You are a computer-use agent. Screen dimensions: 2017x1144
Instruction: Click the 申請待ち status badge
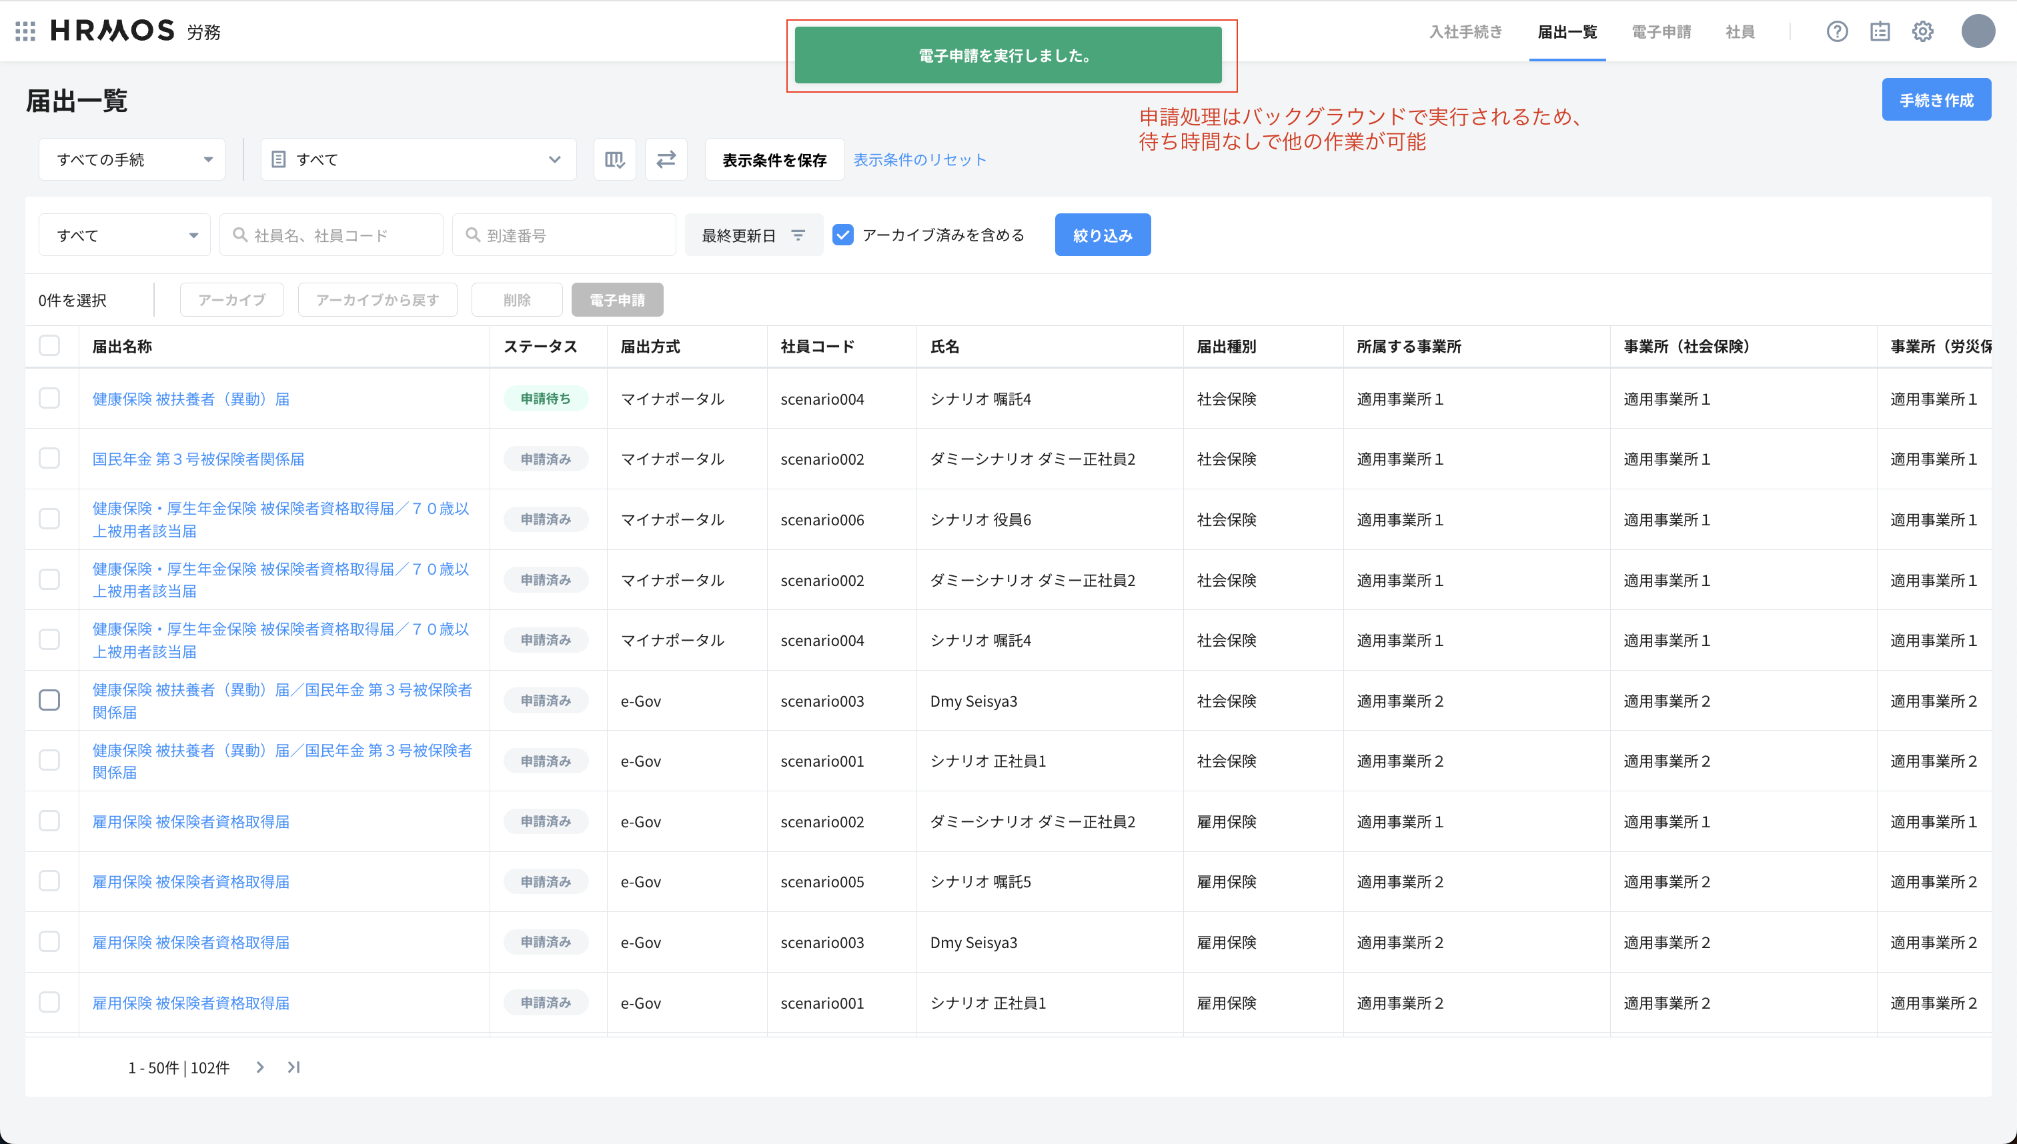(x=546, y=399)
